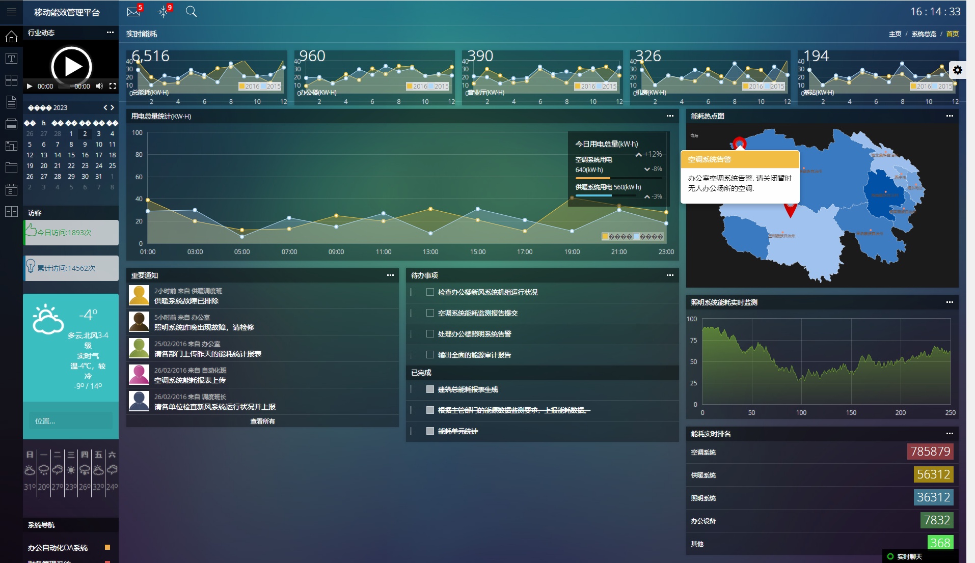Open 能耗热点图 panel options menu

point(950,116)
